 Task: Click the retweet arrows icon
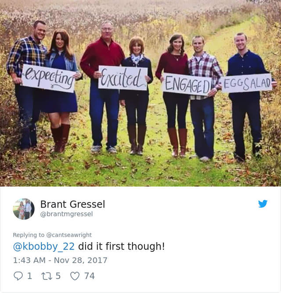click(x=47, y=276)
